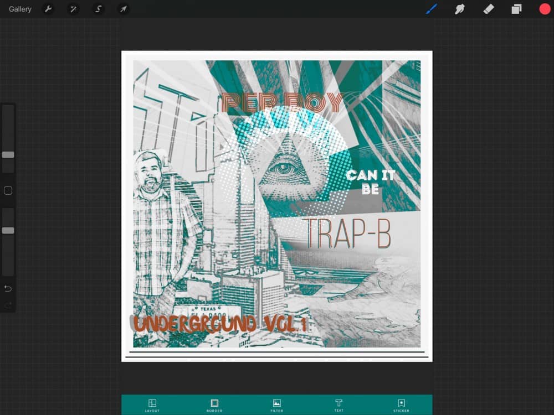
Task: Activate the Transform arrow tool
Action: (124, 9)
